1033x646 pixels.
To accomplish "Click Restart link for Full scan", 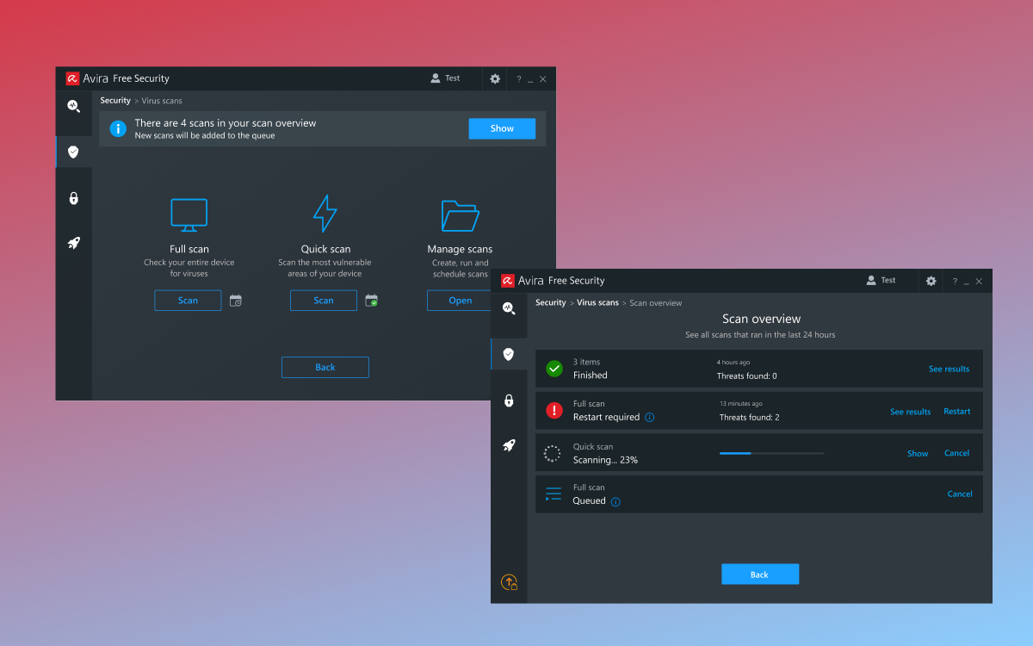I will pyautogui.click(x=956, y=412).
